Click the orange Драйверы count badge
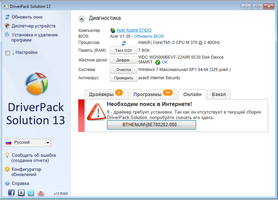This screenshot has height=200, width=278. [x=119, y=93]
